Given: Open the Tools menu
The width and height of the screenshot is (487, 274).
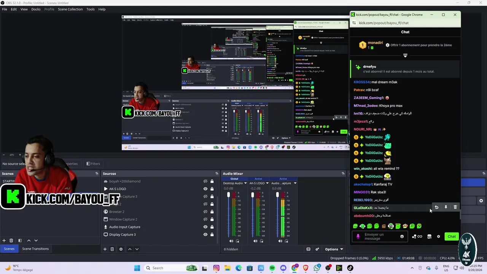Looking at the screenshot, I should 91,9.
